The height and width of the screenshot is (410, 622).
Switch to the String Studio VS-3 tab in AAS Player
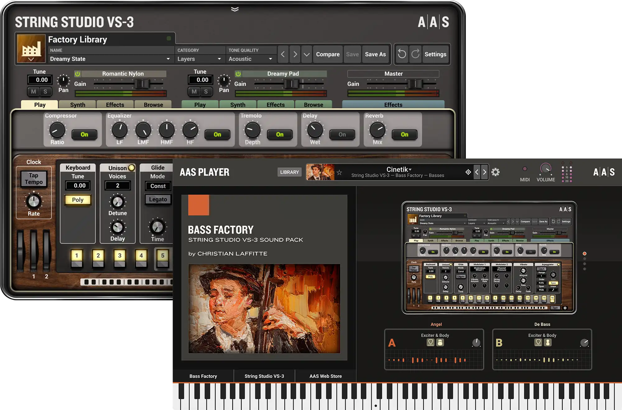point(264,376)
